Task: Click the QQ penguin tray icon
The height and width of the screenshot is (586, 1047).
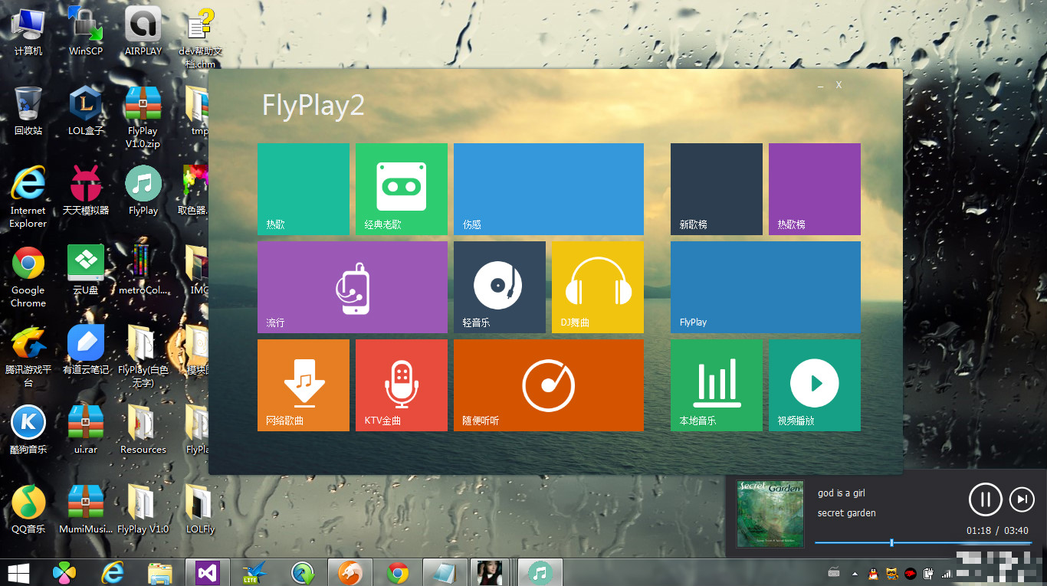Action: pyautogui.click(x=874, y=573)
